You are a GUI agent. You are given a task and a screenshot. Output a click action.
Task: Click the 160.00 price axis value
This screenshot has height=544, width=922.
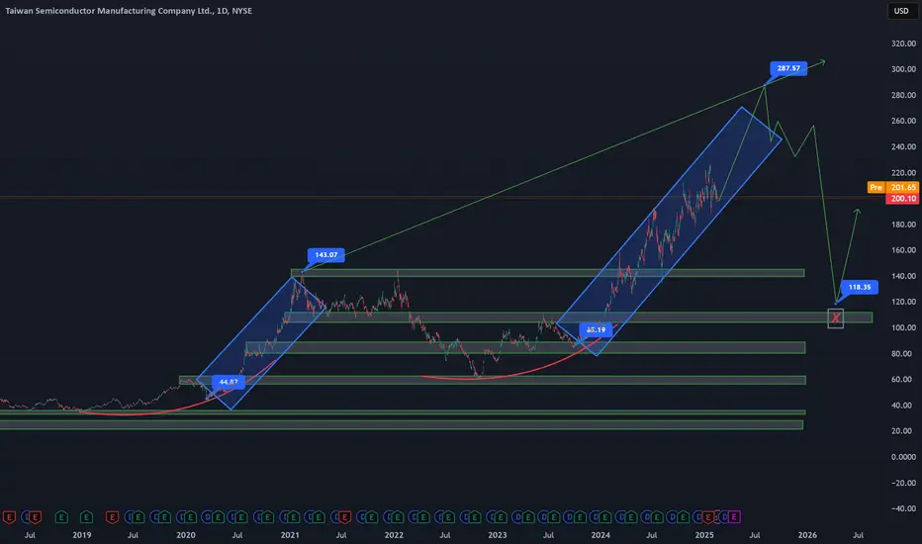click(903, 250)
